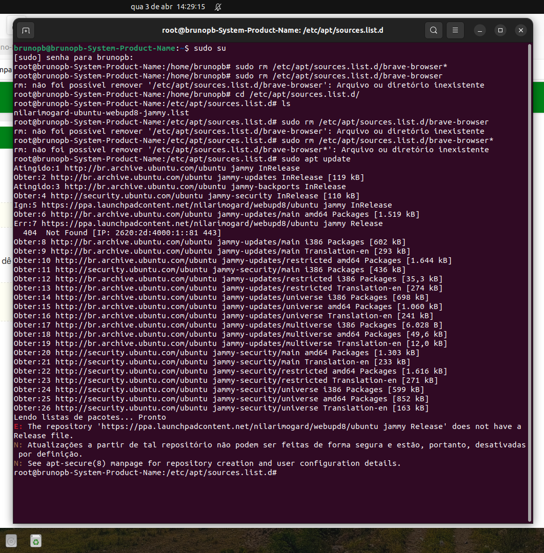Open the clock showing qua 3 de abr 14:29:15
The height and width of the screenshot is (553, 544).
coord(168,7)
